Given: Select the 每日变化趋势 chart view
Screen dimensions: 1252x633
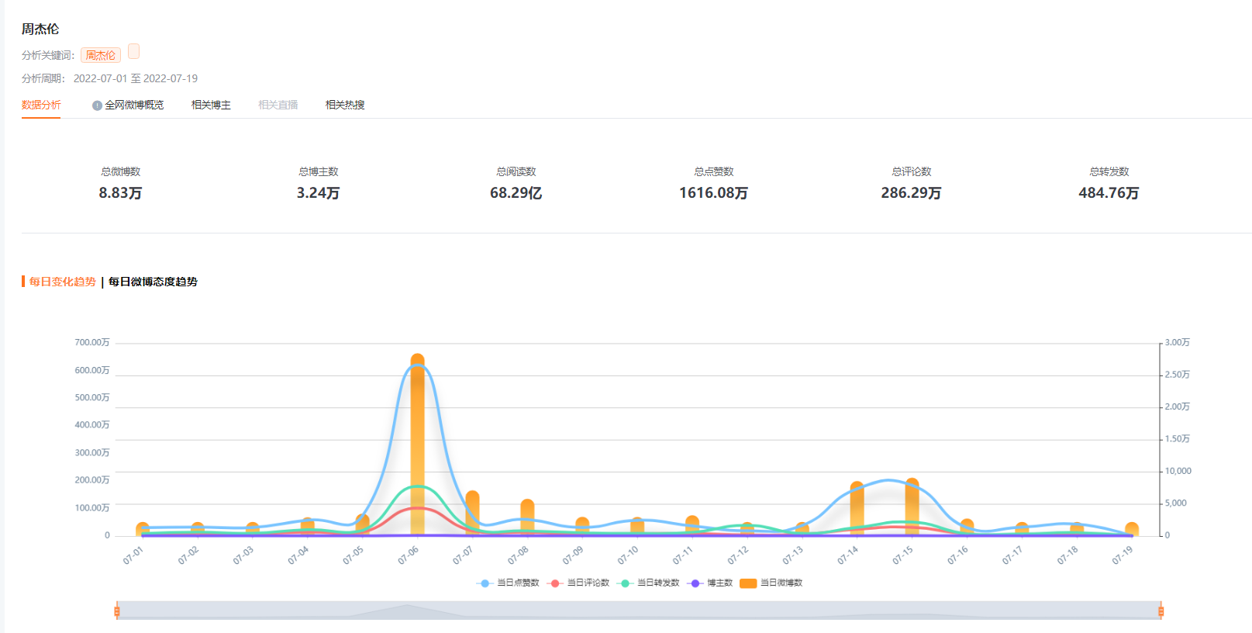Looking at the screenshot, I should (63, 282).
